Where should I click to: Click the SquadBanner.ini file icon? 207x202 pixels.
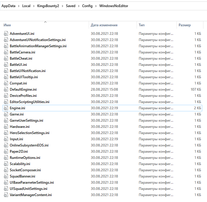(x=6, y=176)
